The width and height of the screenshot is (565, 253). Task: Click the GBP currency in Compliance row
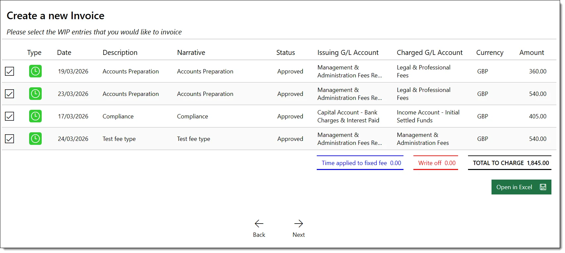click(483, 116)
